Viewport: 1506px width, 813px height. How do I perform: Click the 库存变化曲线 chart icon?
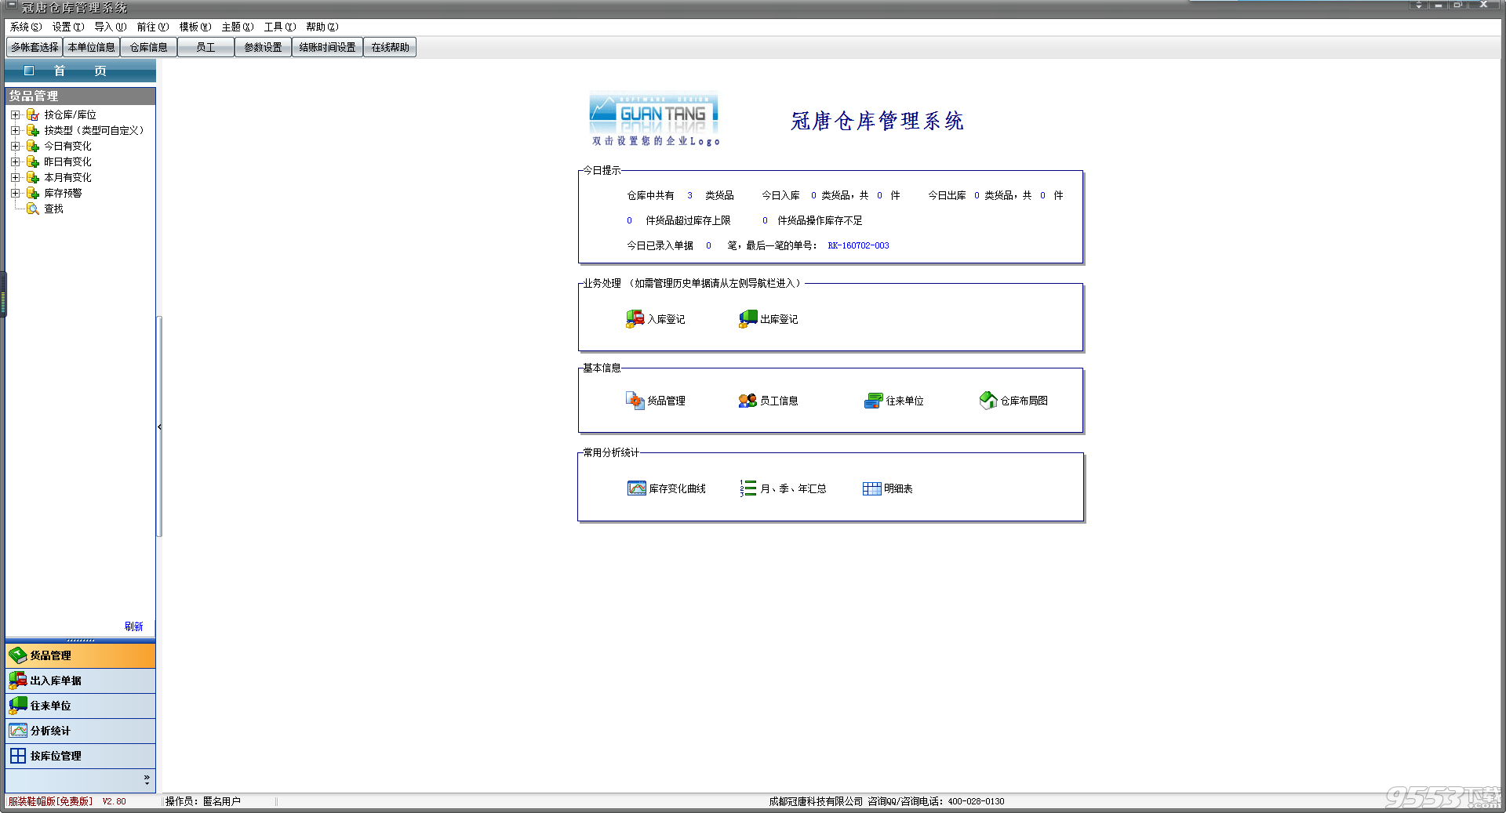click(x=636, y=488)
